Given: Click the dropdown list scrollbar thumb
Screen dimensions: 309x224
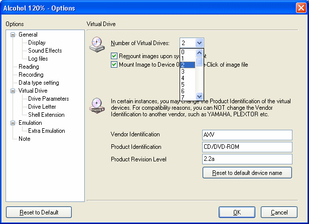Looking at the screenshot, I should [x=200, y=62].
